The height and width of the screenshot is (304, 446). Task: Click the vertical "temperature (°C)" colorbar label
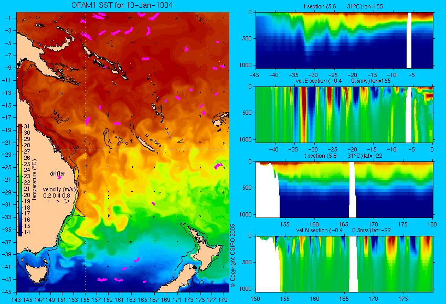pos(35,180)
